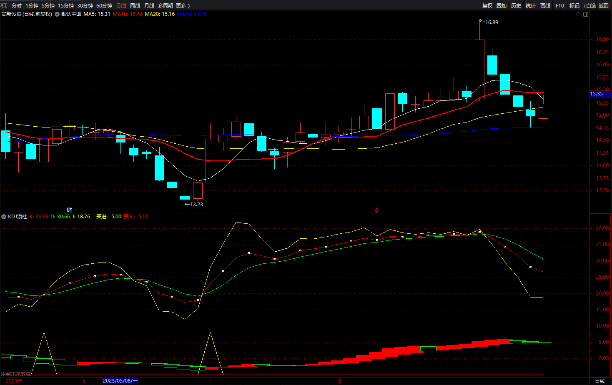Click the 16.89 high price label
The height and width of the screenshot is (385, 612).
[492, 22]
